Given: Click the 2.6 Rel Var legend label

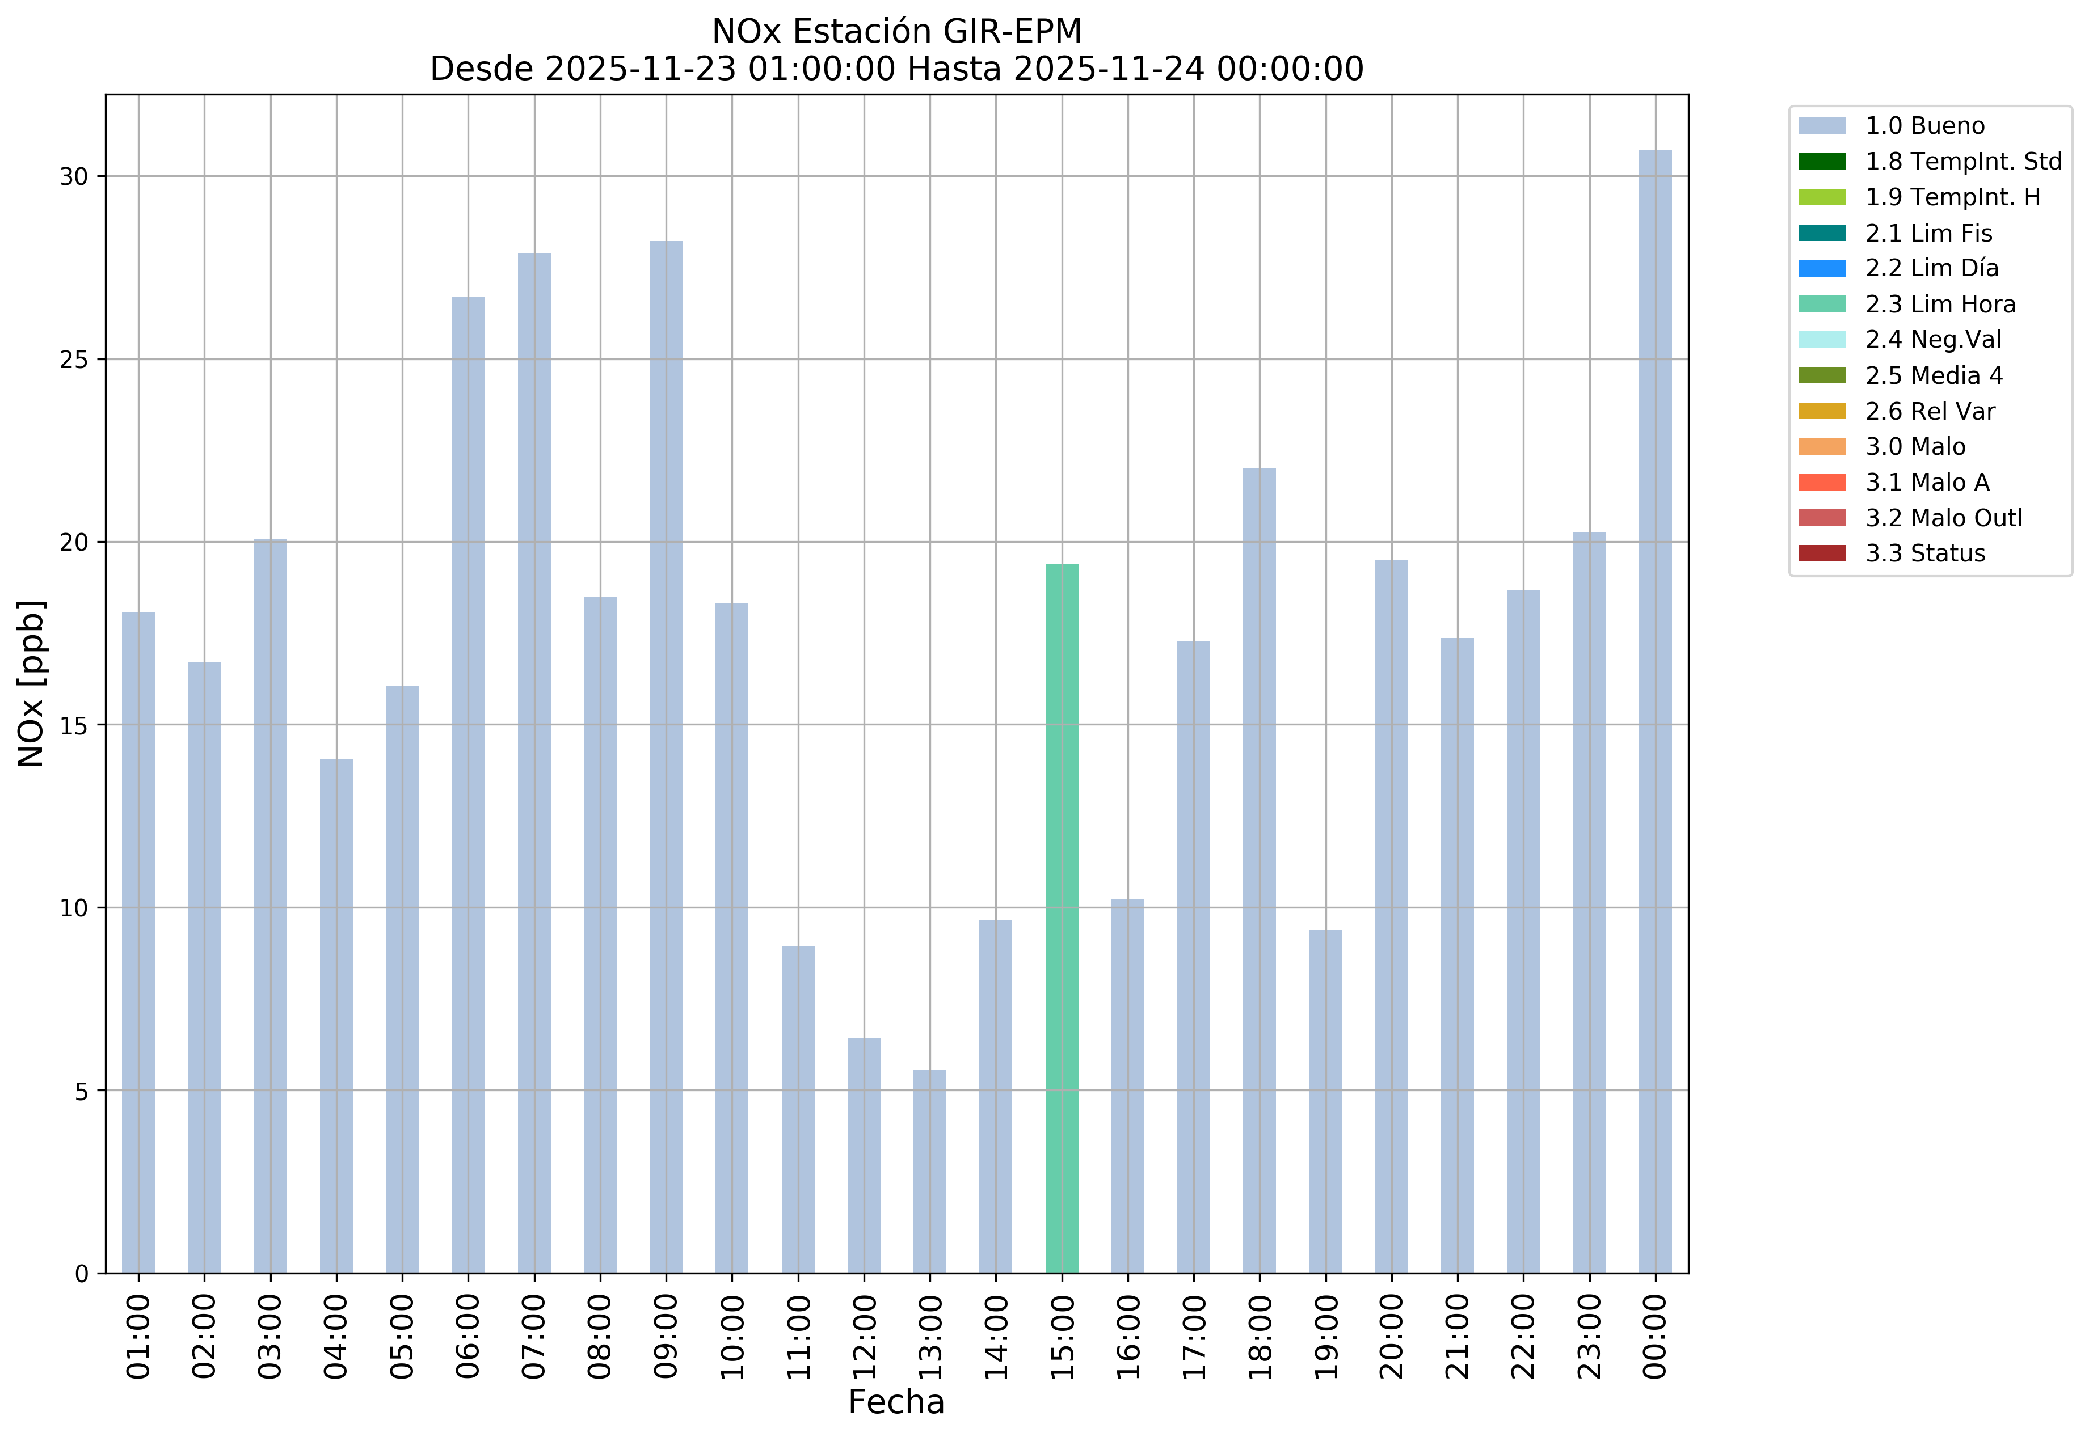Looking at the screenshot, I should (x=1930, y=412).
